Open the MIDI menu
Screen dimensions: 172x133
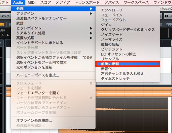click(32, 2)
